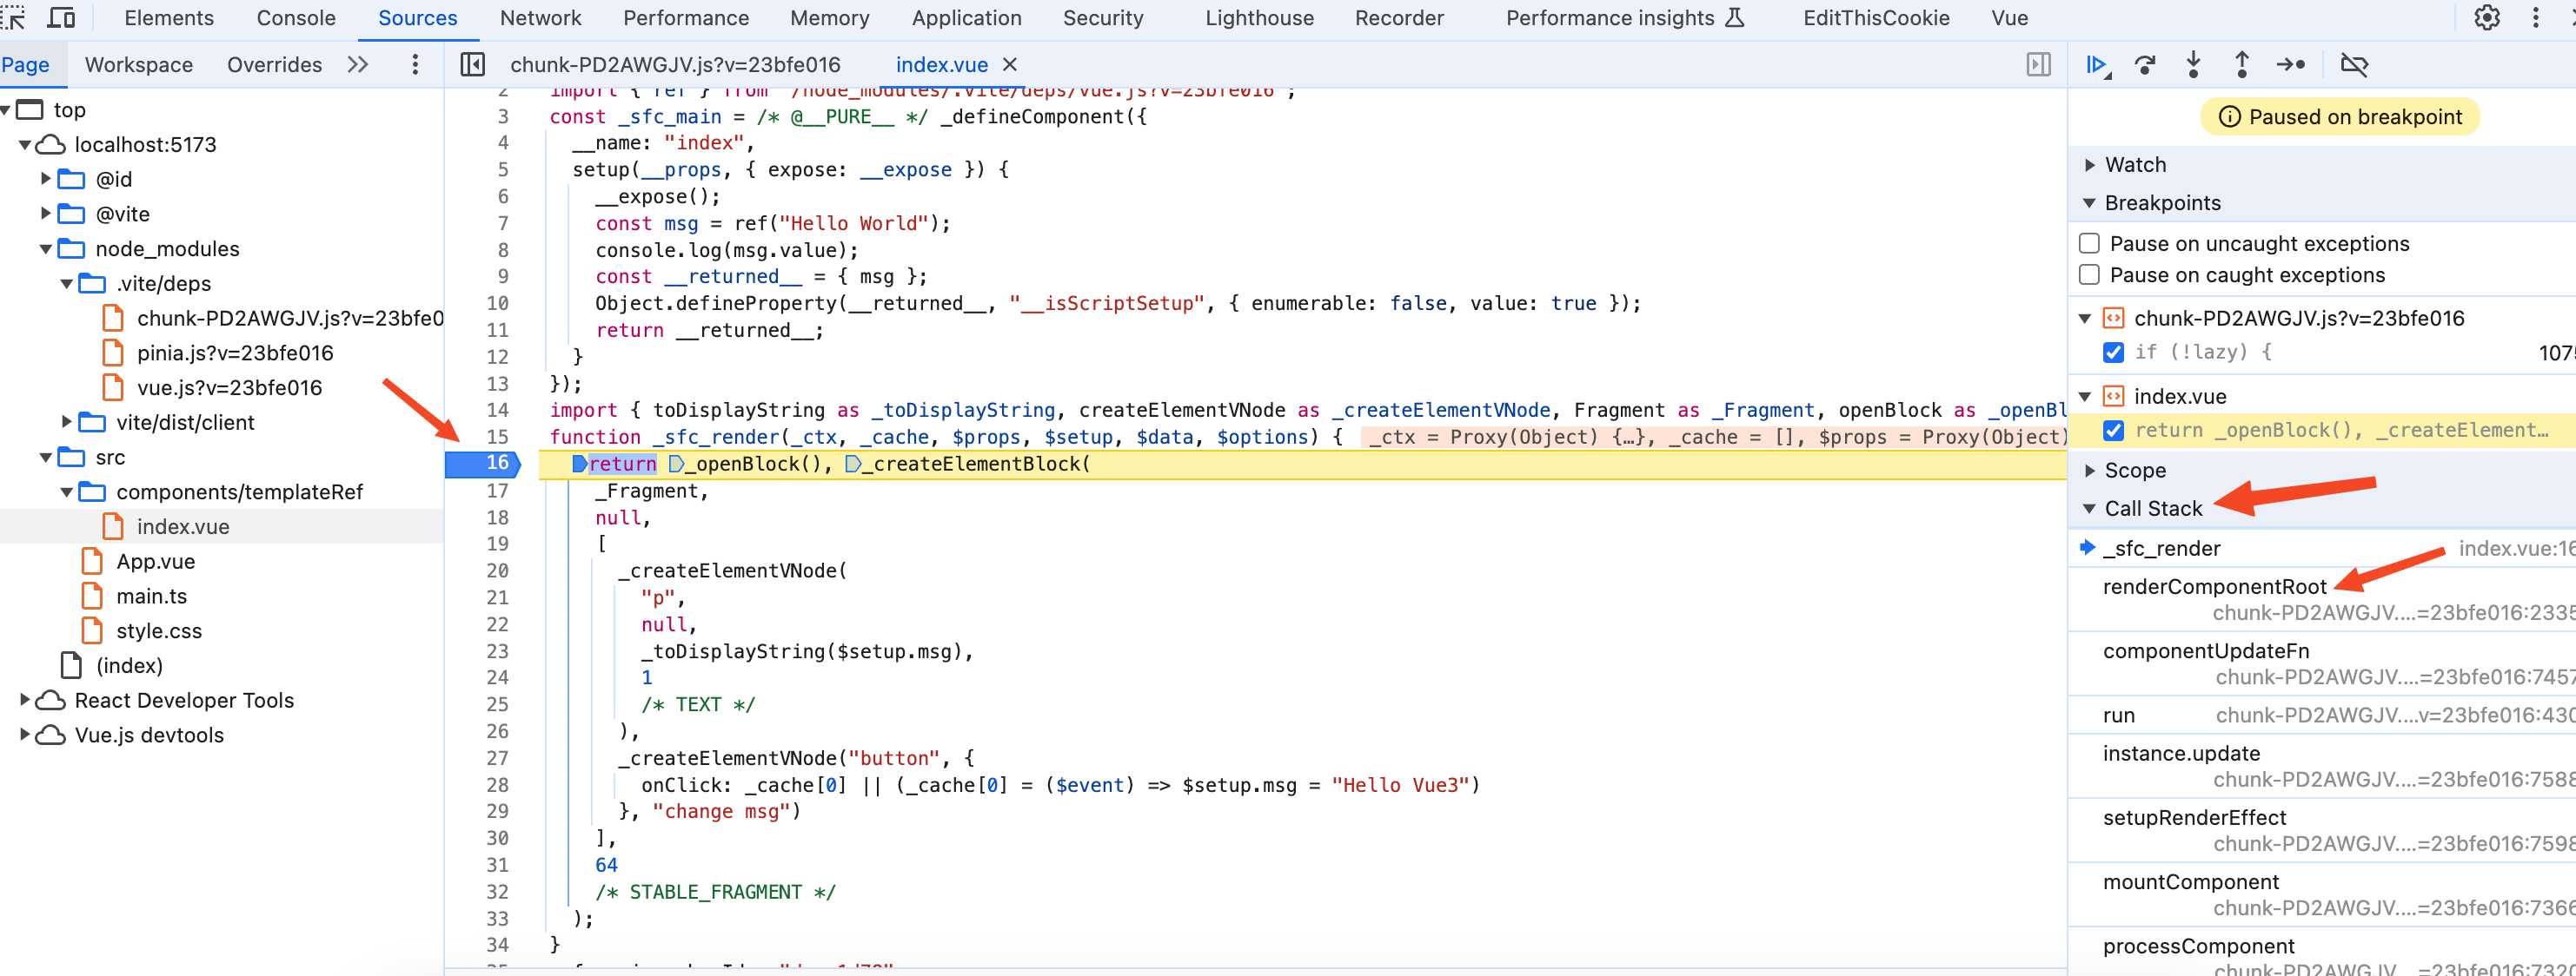Click the inspect element mode icon
This screenshot has height=976, width=2576.
coord(20,20)
